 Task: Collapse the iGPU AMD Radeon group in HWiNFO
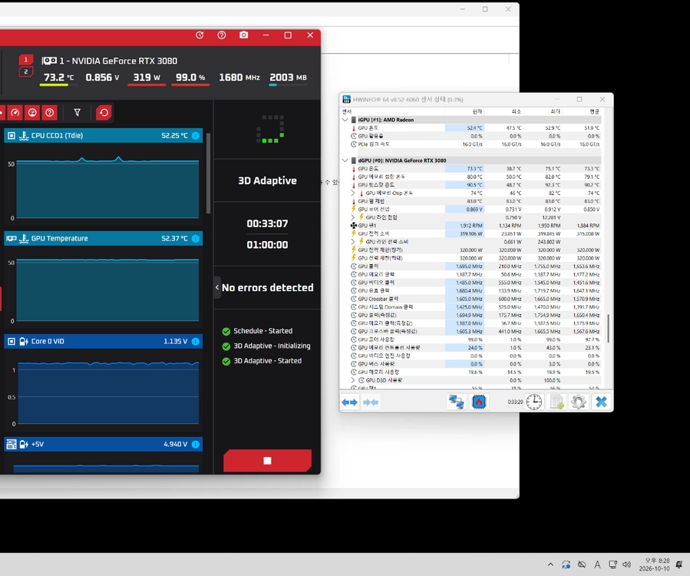coord(345,120)
